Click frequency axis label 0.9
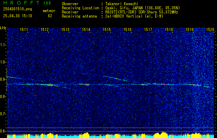The width and height of the screenshot is (217, 138). [3, 79]
